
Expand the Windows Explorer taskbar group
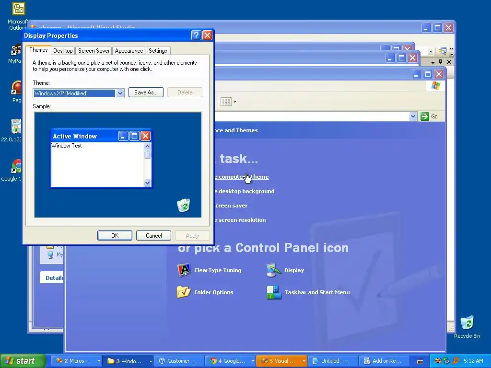tap(151, 361)
